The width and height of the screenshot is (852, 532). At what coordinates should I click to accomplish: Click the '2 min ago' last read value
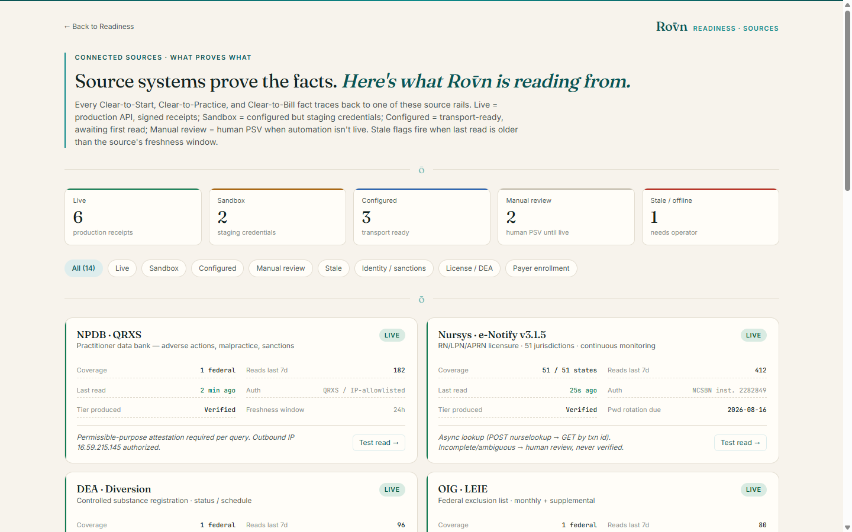pyautogui.click(x=218, y=390)
